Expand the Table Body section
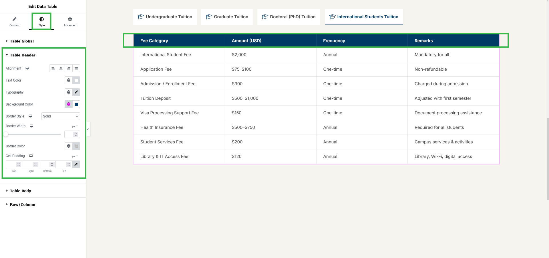This screenshot has height=258, width=549. (20, 191)
